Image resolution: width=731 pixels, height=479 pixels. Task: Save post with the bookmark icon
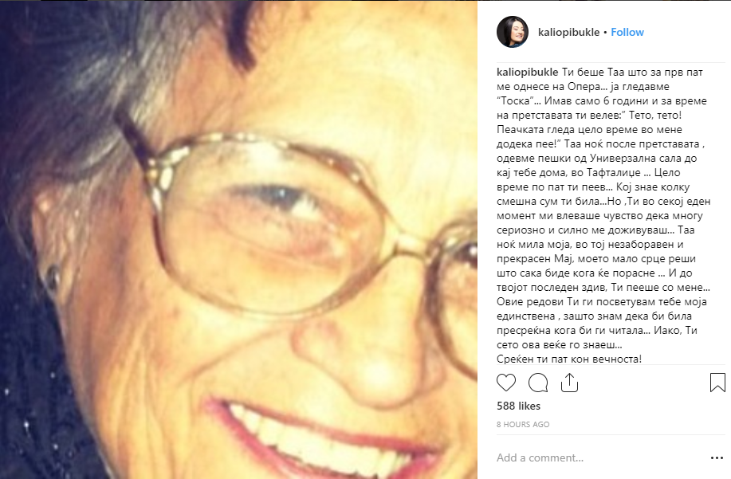tap(717, 383)
